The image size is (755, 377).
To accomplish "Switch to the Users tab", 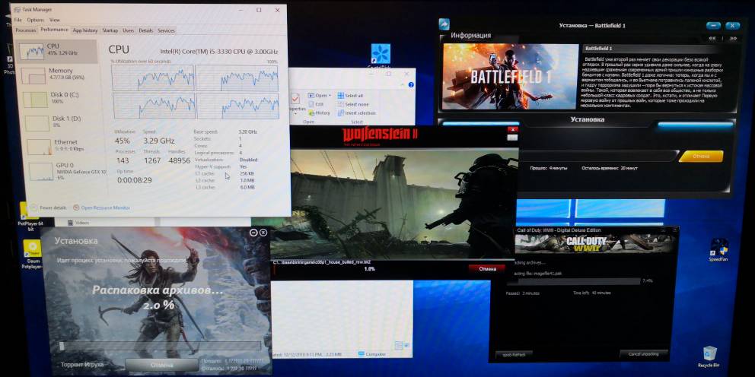I will tap(128, 30).
